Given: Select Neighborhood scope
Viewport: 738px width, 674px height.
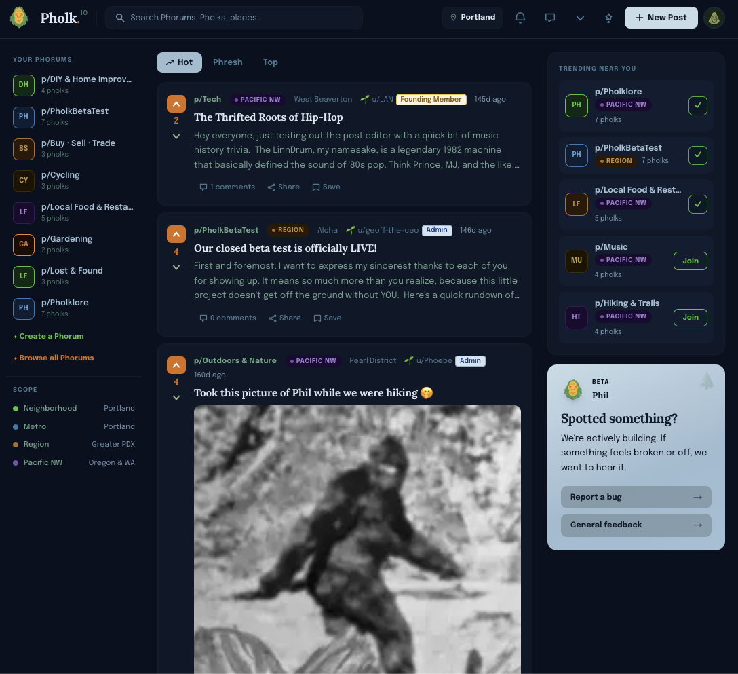Looking at the screenshot, I should 74,409.
